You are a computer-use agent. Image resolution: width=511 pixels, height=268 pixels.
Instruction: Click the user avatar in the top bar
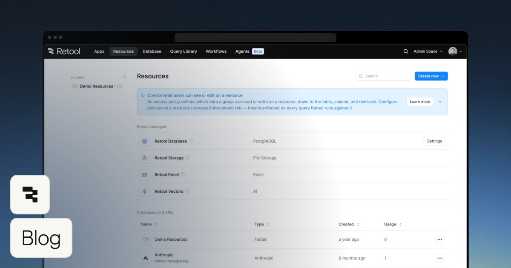(x=453, y=51)
